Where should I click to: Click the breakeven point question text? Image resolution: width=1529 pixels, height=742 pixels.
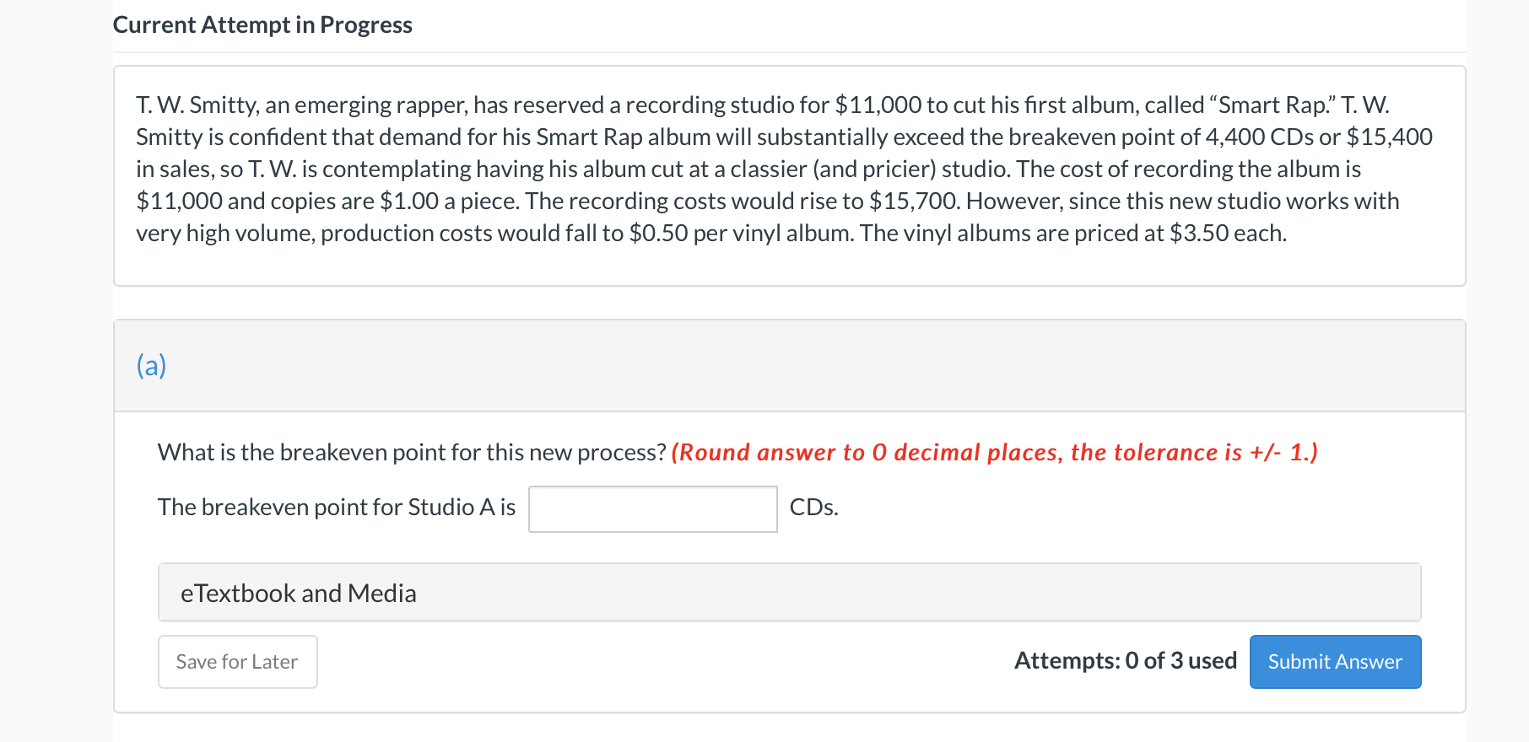pyautogui.click(x=412, y=453)
